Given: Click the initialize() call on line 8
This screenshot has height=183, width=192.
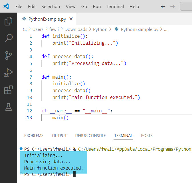Looking at the screenshot, I should tap(68, 84).
